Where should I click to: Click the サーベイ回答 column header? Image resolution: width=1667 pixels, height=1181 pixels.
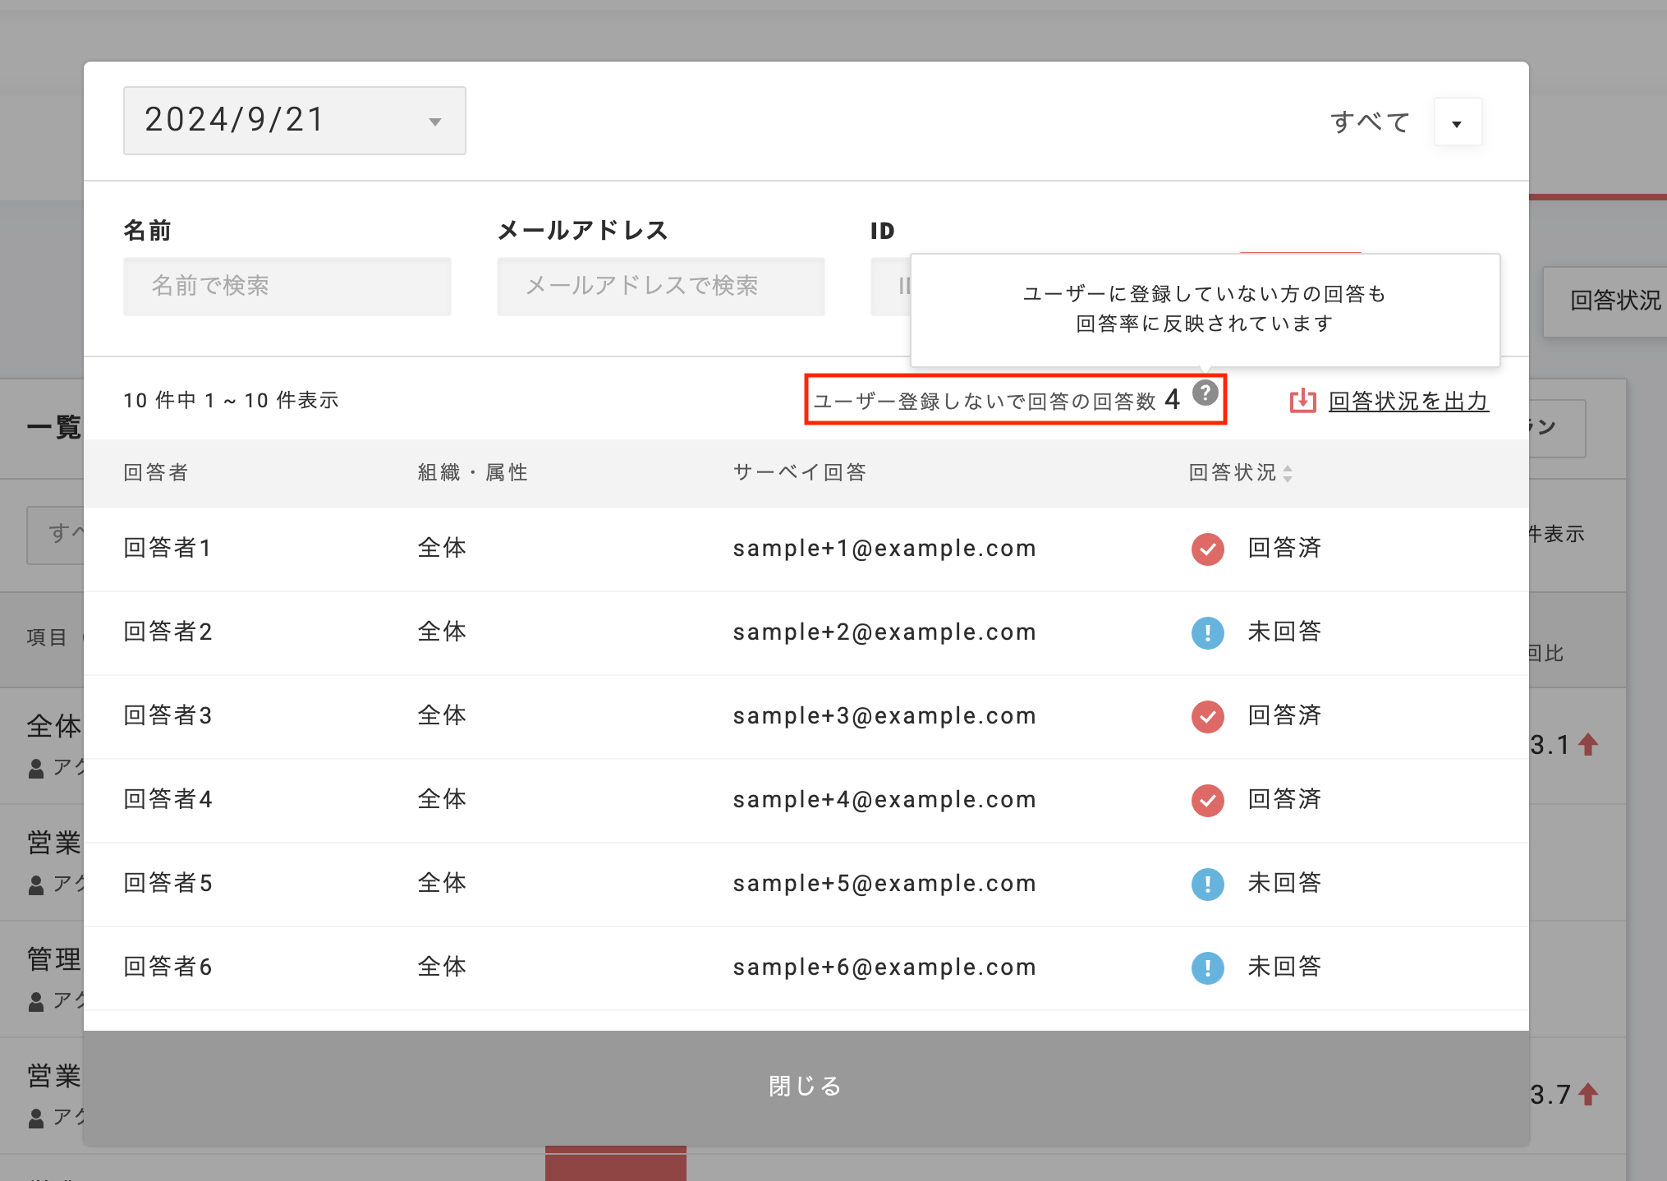pyautogui.click(x=799, y=472)
